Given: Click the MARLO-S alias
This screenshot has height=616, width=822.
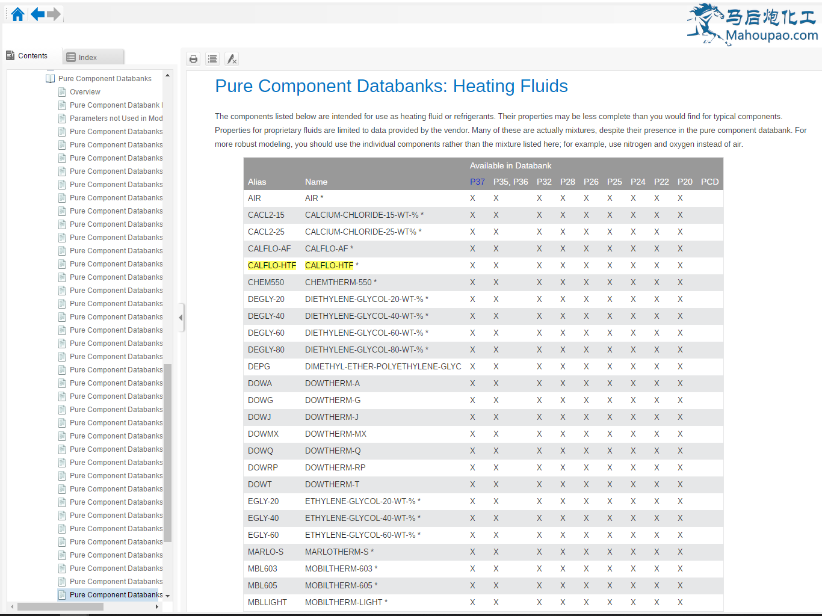Looking at the screenshot, I should point(265,552).
